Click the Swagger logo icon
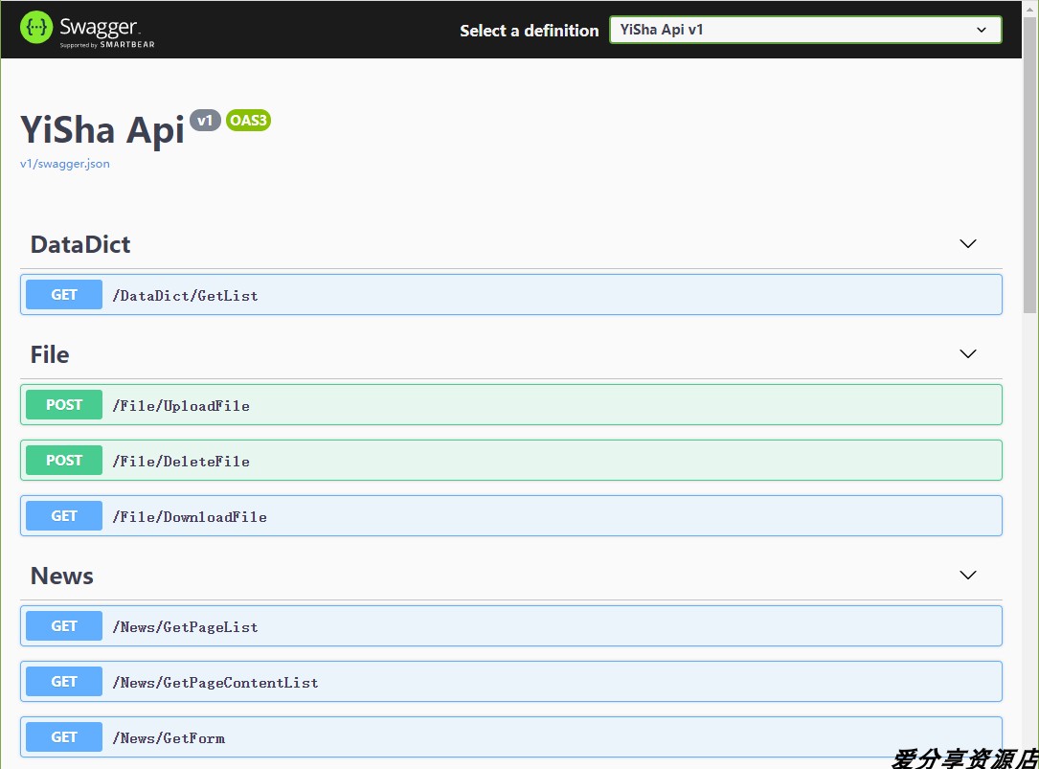This screenshot has height=769, width=1039. click(x=36, y=28)
